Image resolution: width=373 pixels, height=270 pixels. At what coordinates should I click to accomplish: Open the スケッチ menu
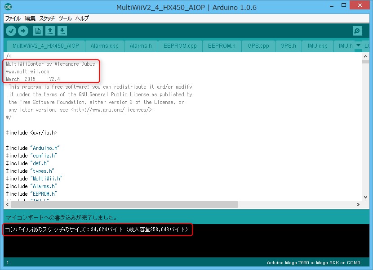(x=47, y=18)
